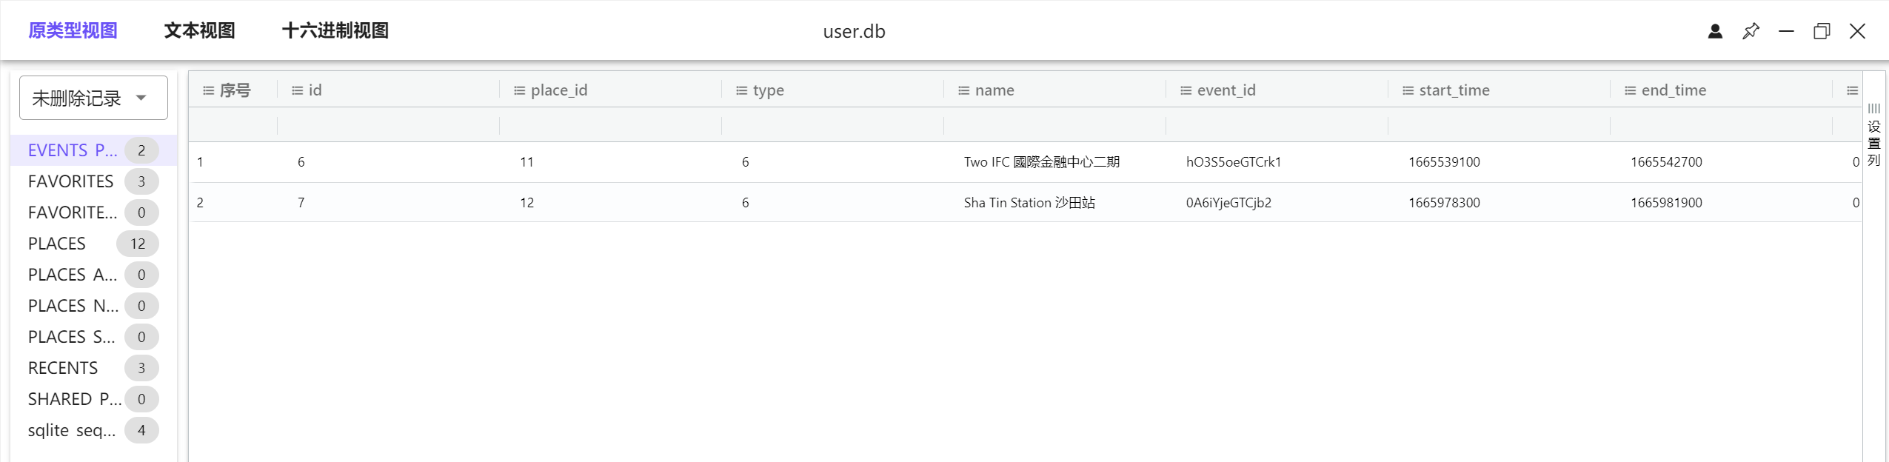The width and height of the screenshot is (1889, 462).
Task: Open the start_time column menu icon
Action: tap(1408, 90)
